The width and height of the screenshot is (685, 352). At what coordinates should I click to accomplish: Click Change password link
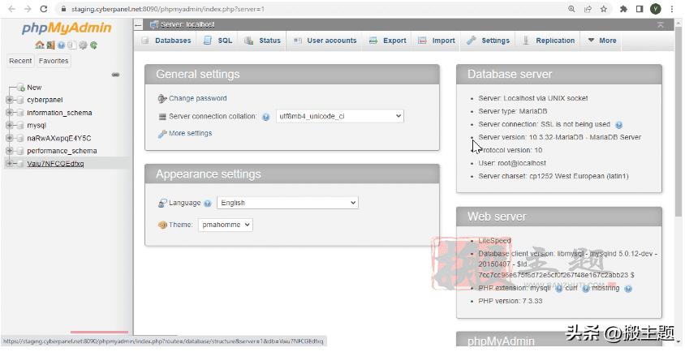point(197,99)
